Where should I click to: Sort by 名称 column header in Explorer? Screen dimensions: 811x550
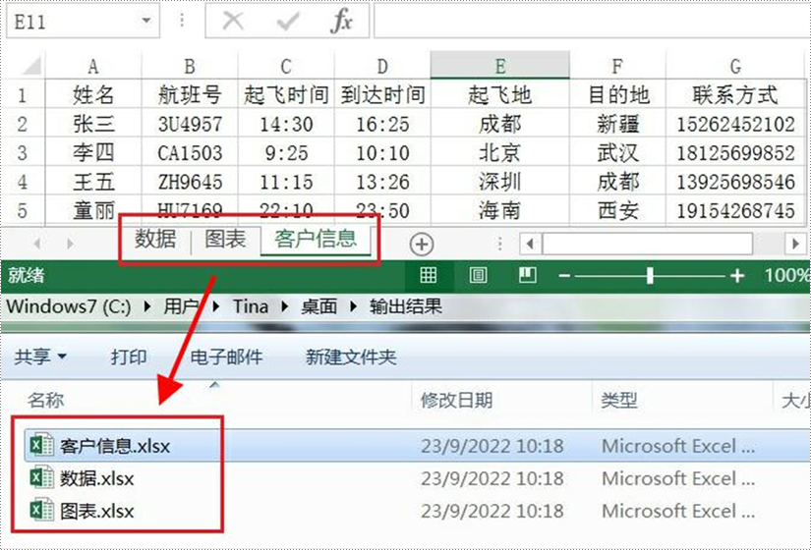click(45, 400)
